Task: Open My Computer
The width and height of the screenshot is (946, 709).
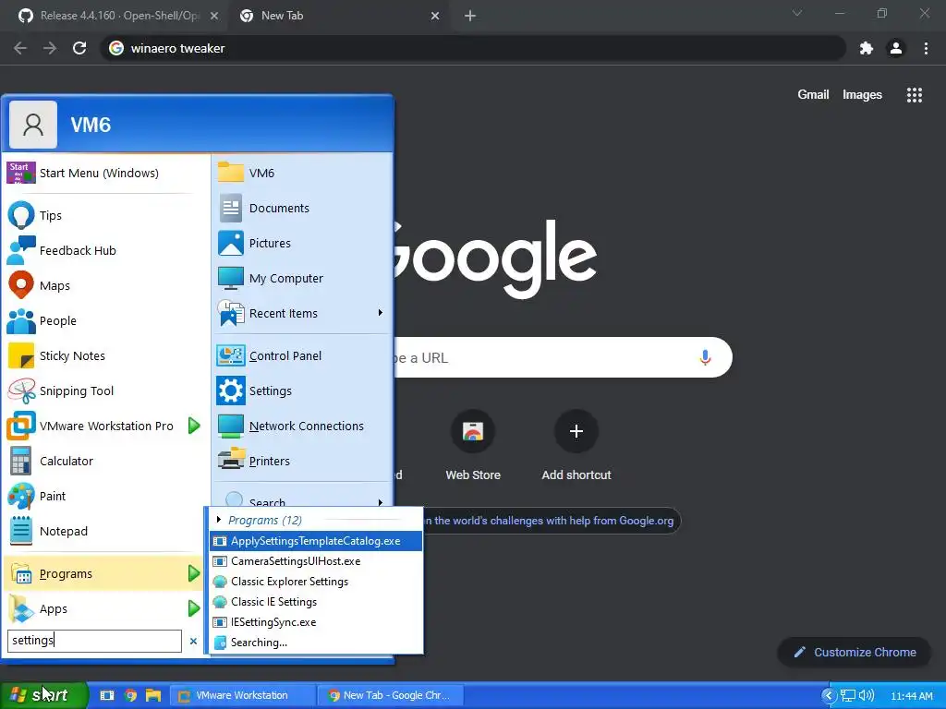Action: coord(302,278)
